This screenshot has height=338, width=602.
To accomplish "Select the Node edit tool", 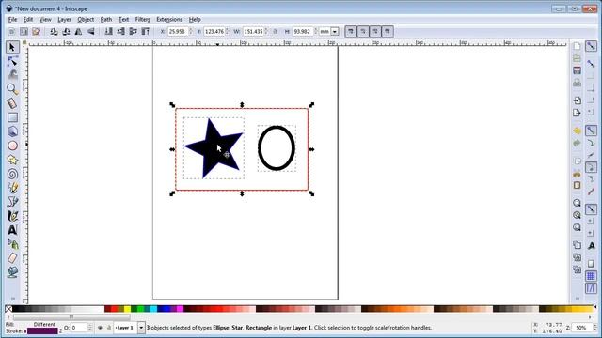I will point(12,61).
